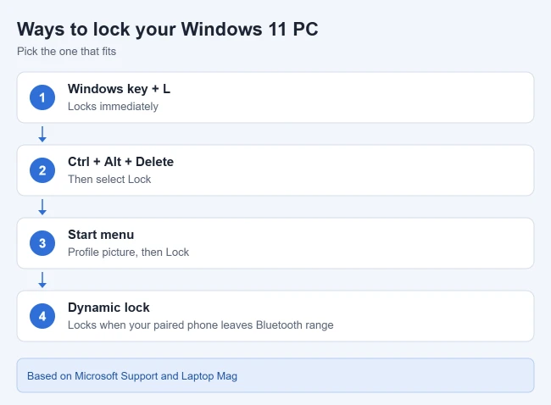
Task: Click the 'Locks immediately' description
Action: pyautogui.click(x=113, y=107)
